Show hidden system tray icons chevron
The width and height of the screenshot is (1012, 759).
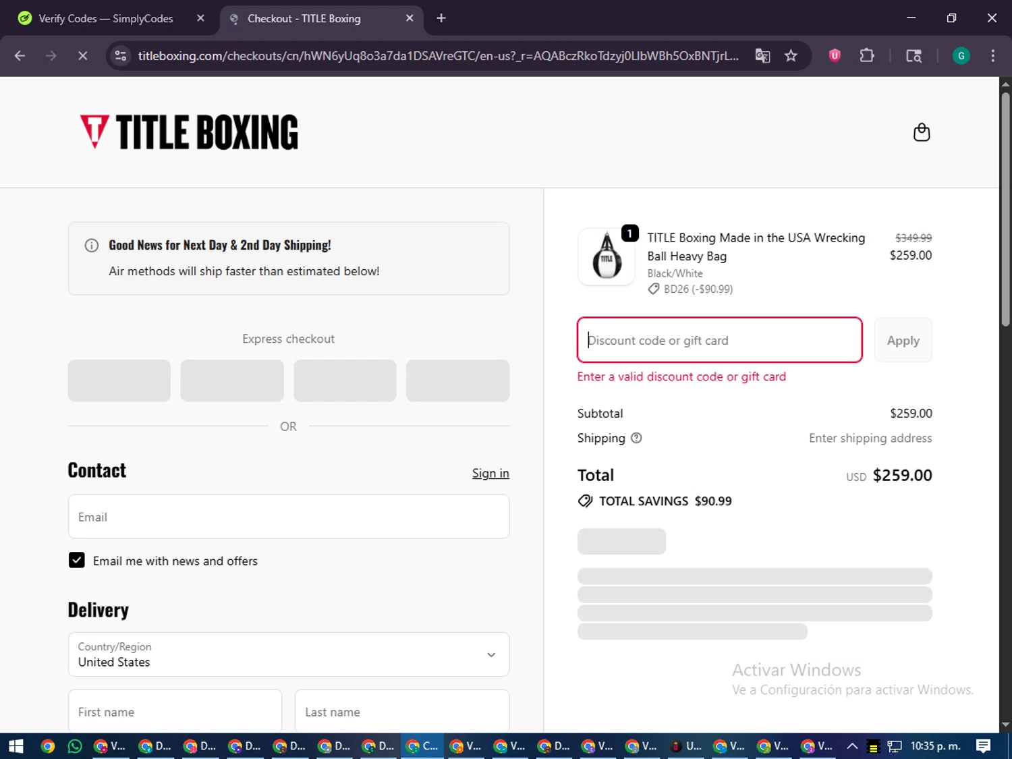pos(852,746)
